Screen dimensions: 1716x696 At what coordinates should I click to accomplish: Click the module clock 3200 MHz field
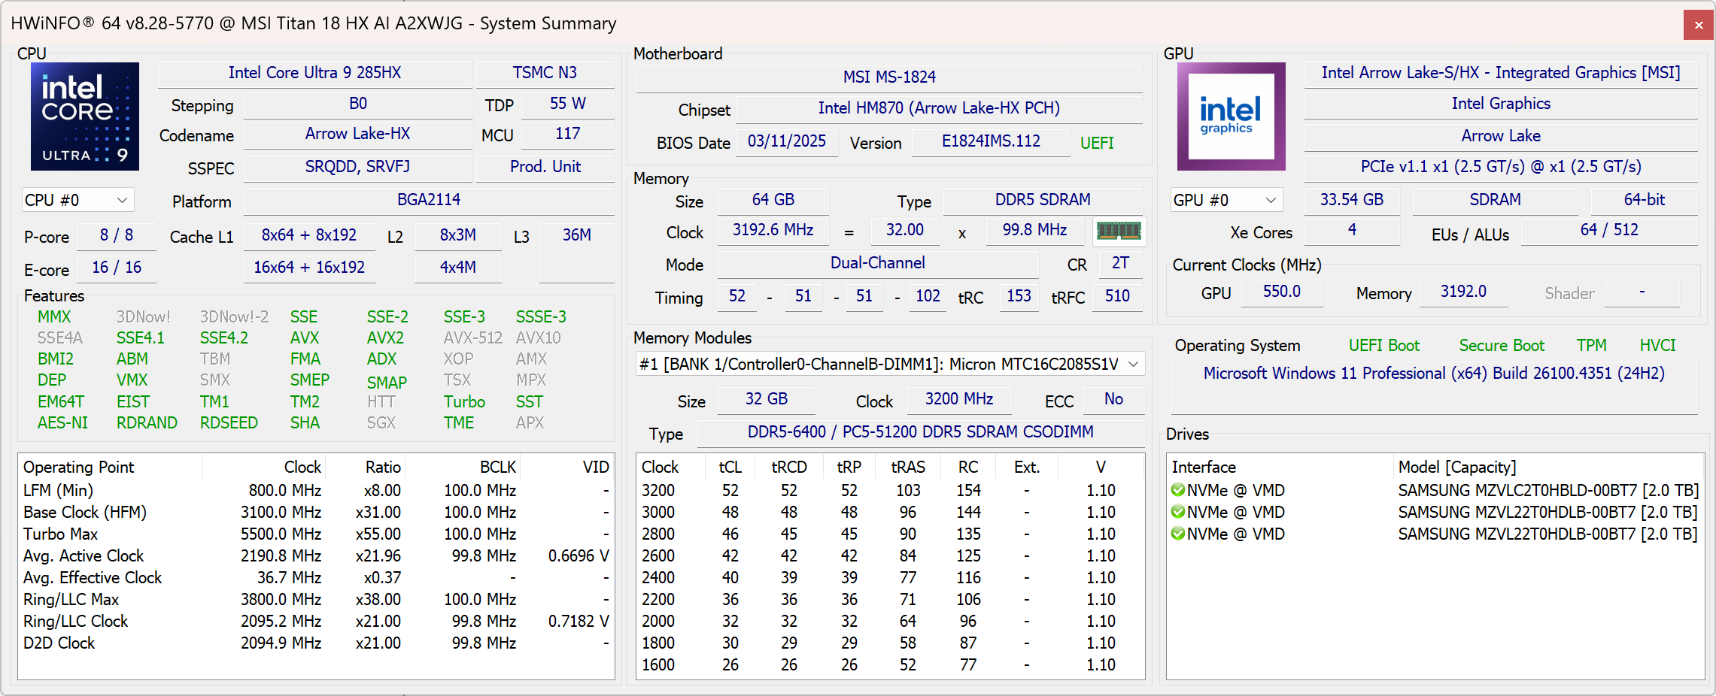coord(959,399)
